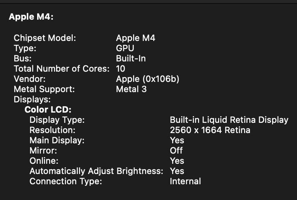
Task: Select the Chipset Model value "Apple M4"
Action: pos(135,38)
